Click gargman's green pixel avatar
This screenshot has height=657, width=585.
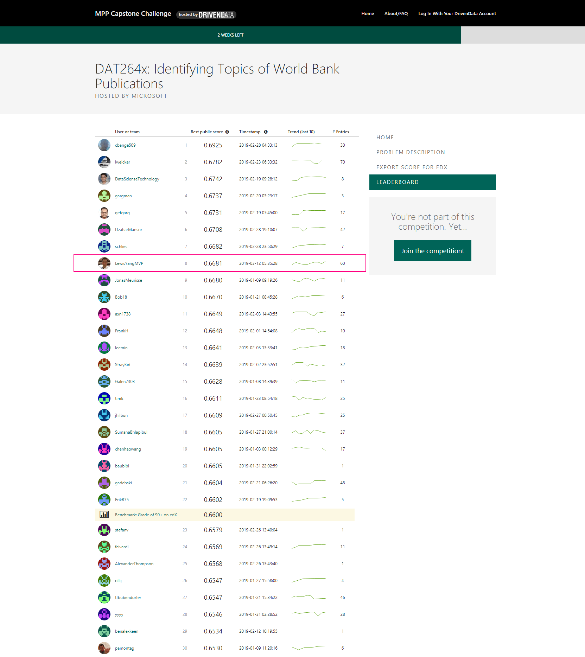(104, 196)
